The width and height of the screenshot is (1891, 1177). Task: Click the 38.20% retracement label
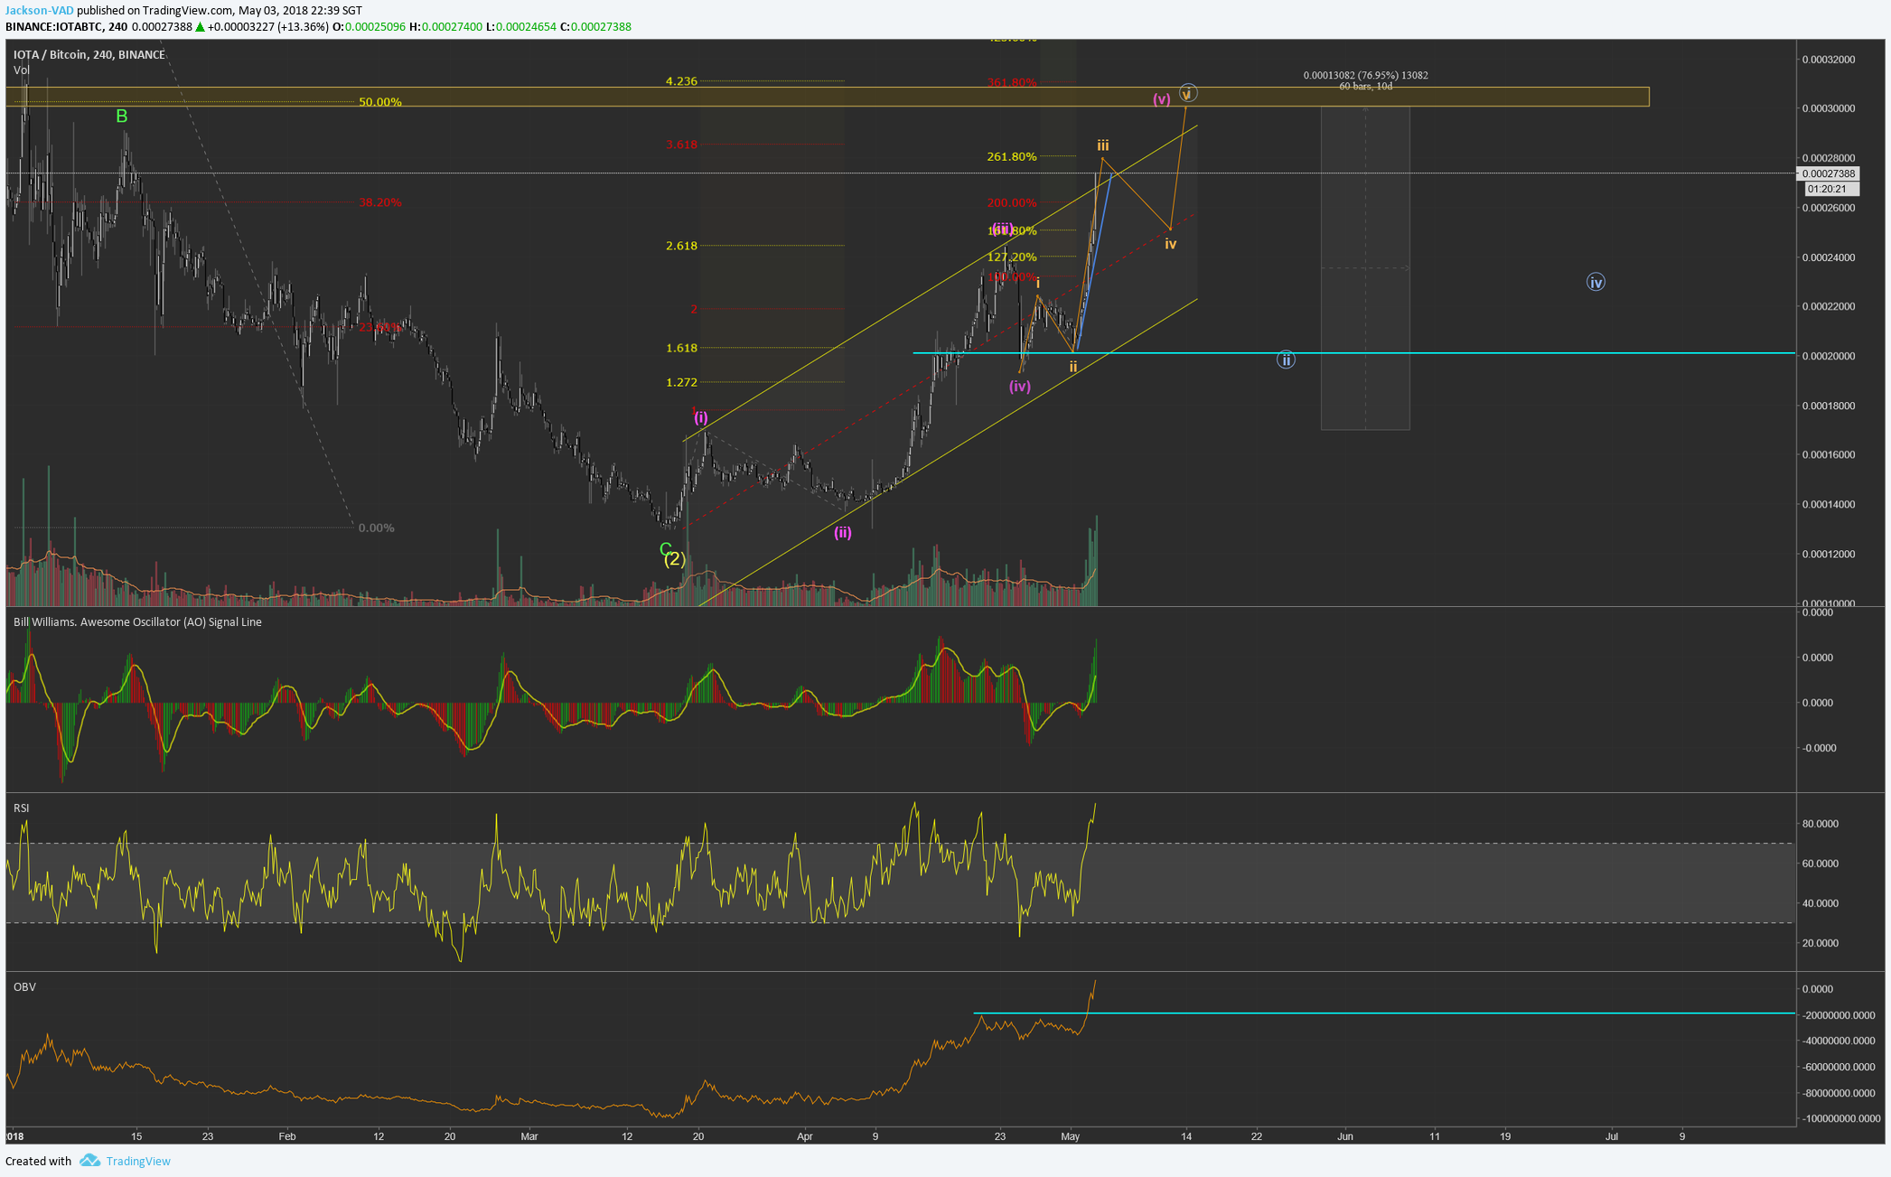tap(379, 202)
